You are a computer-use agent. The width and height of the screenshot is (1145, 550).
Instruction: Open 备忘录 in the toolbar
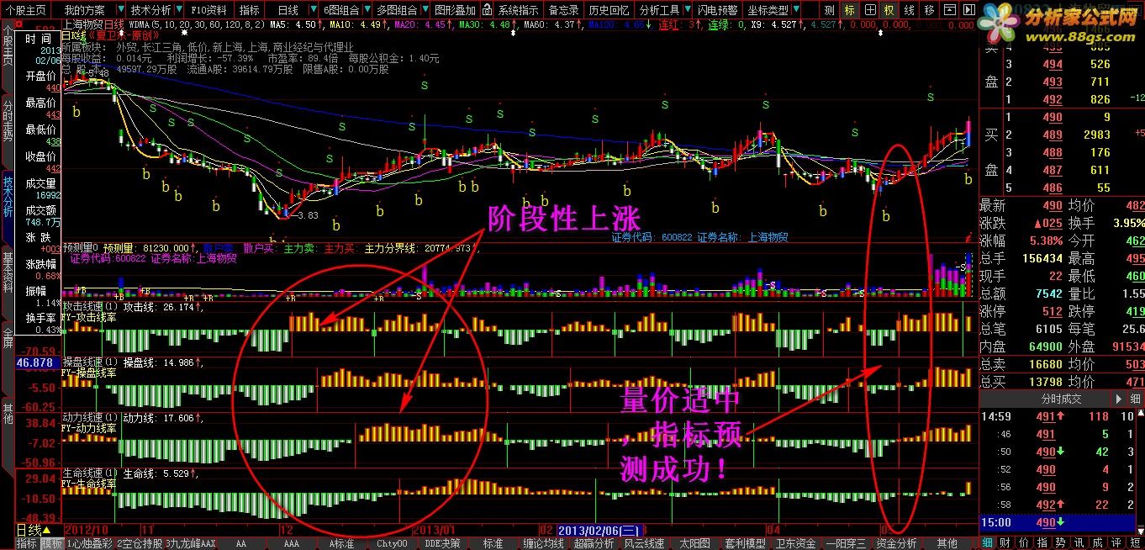click(x=562, y=10)
